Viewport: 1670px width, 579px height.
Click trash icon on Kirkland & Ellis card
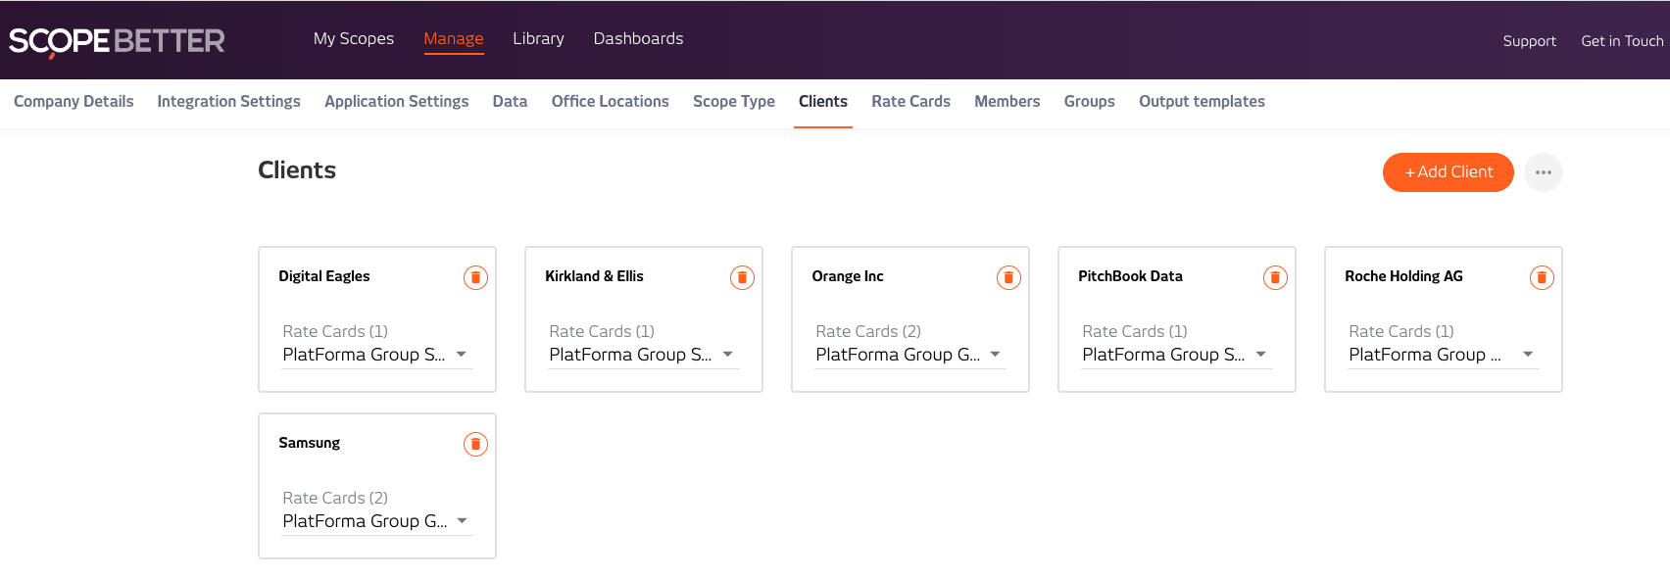(x=742, y=277)
